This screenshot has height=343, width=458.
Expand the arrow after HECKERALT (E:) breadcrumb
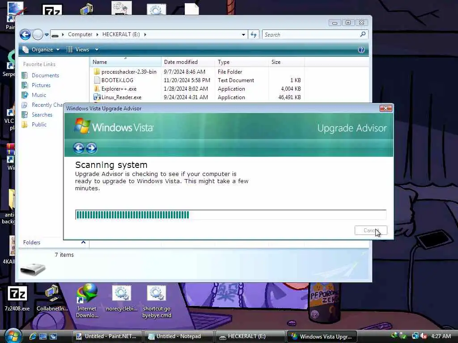[x=145, y=34]
